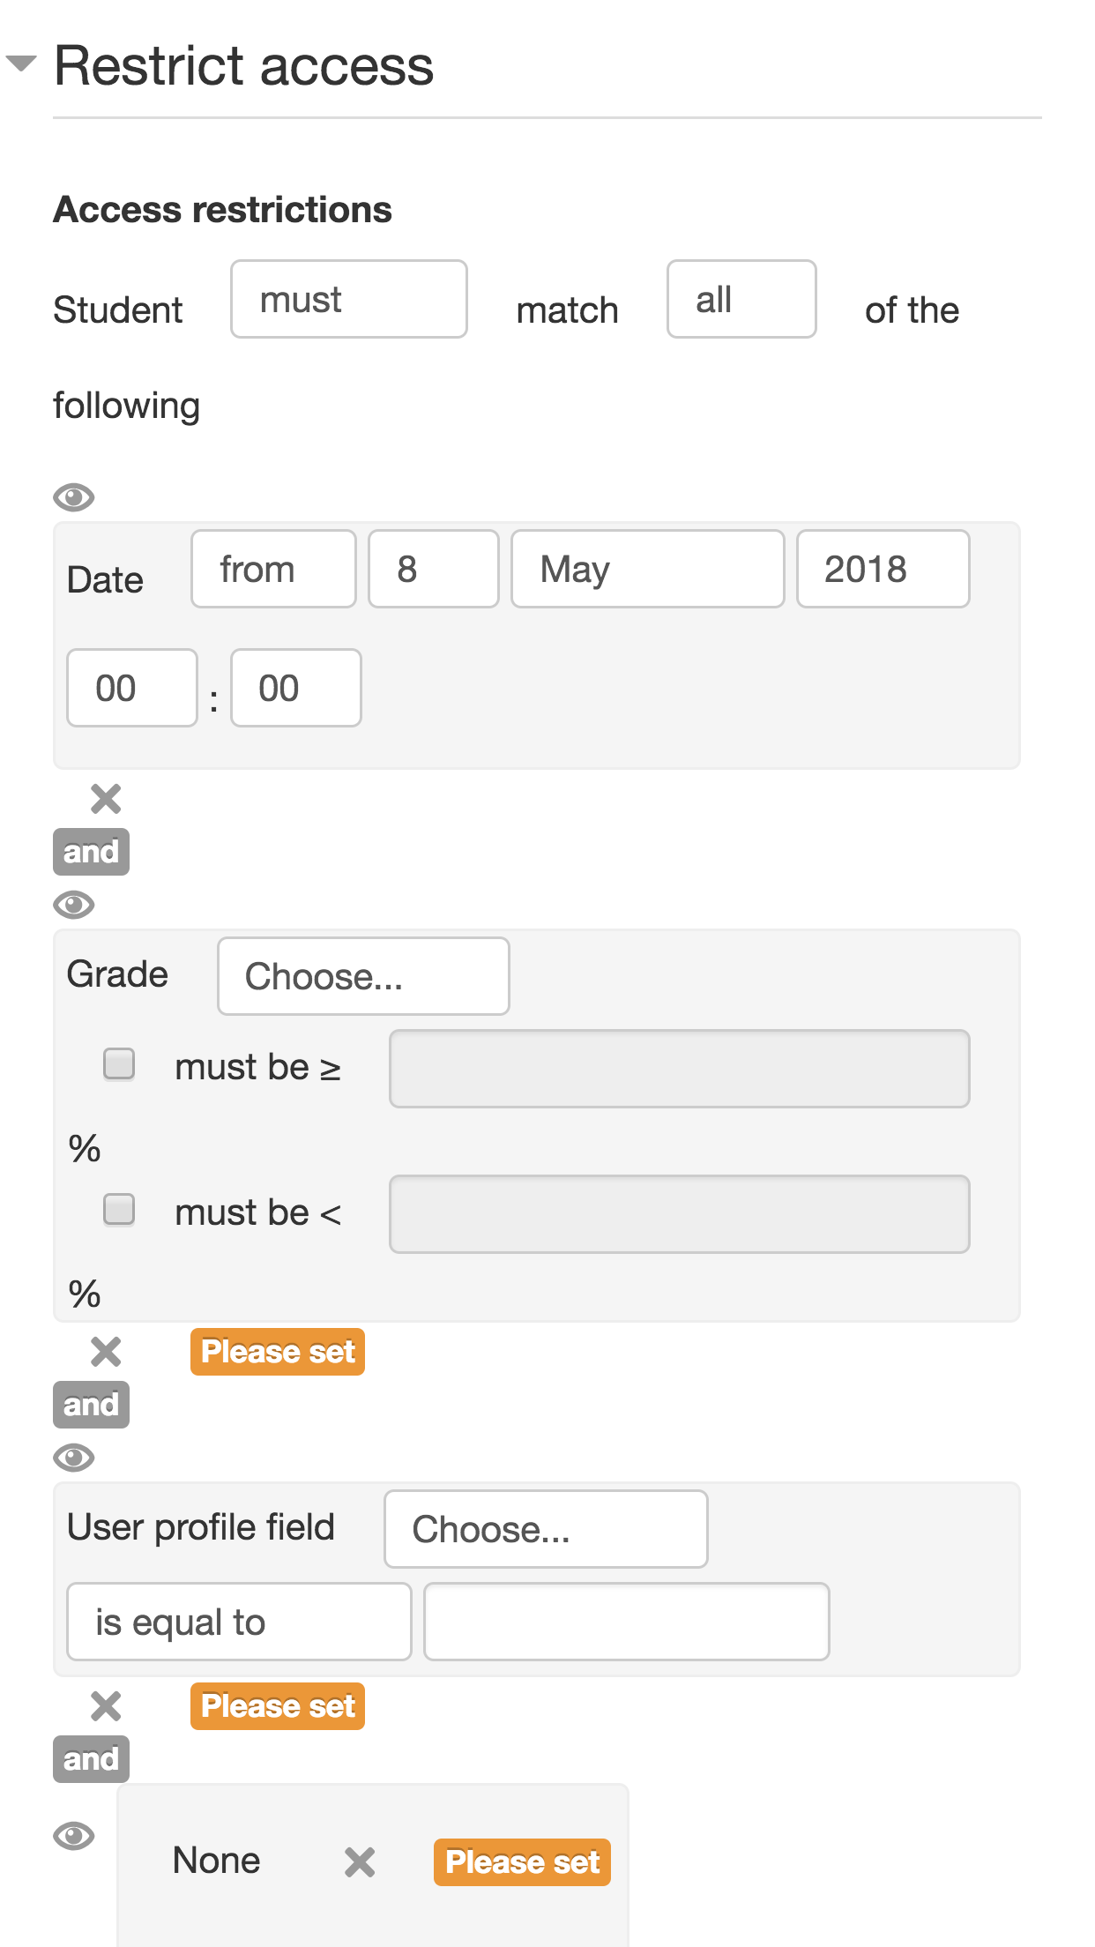Open the May month dropdown
The width and height of the screenshot is (1095, 1947).
click(x=648, y=569)
